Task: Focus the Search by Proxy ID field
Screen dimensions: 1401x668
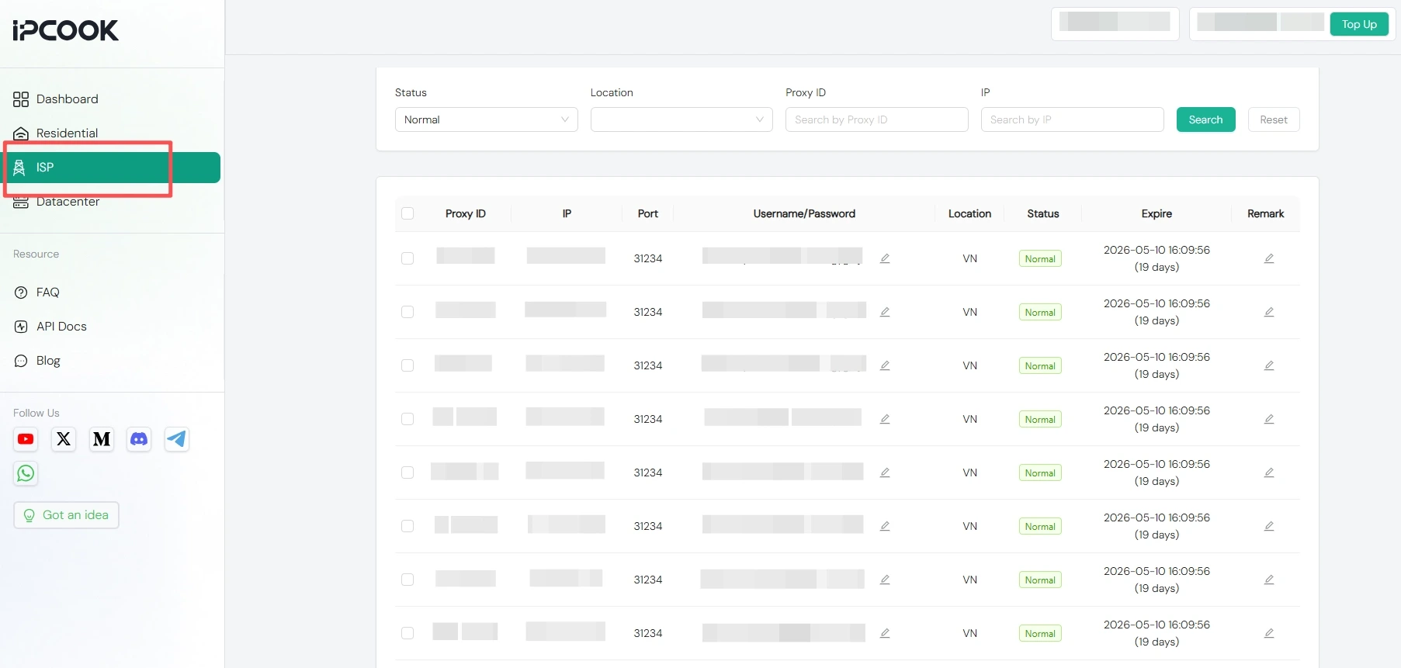Action: point(876,119)
